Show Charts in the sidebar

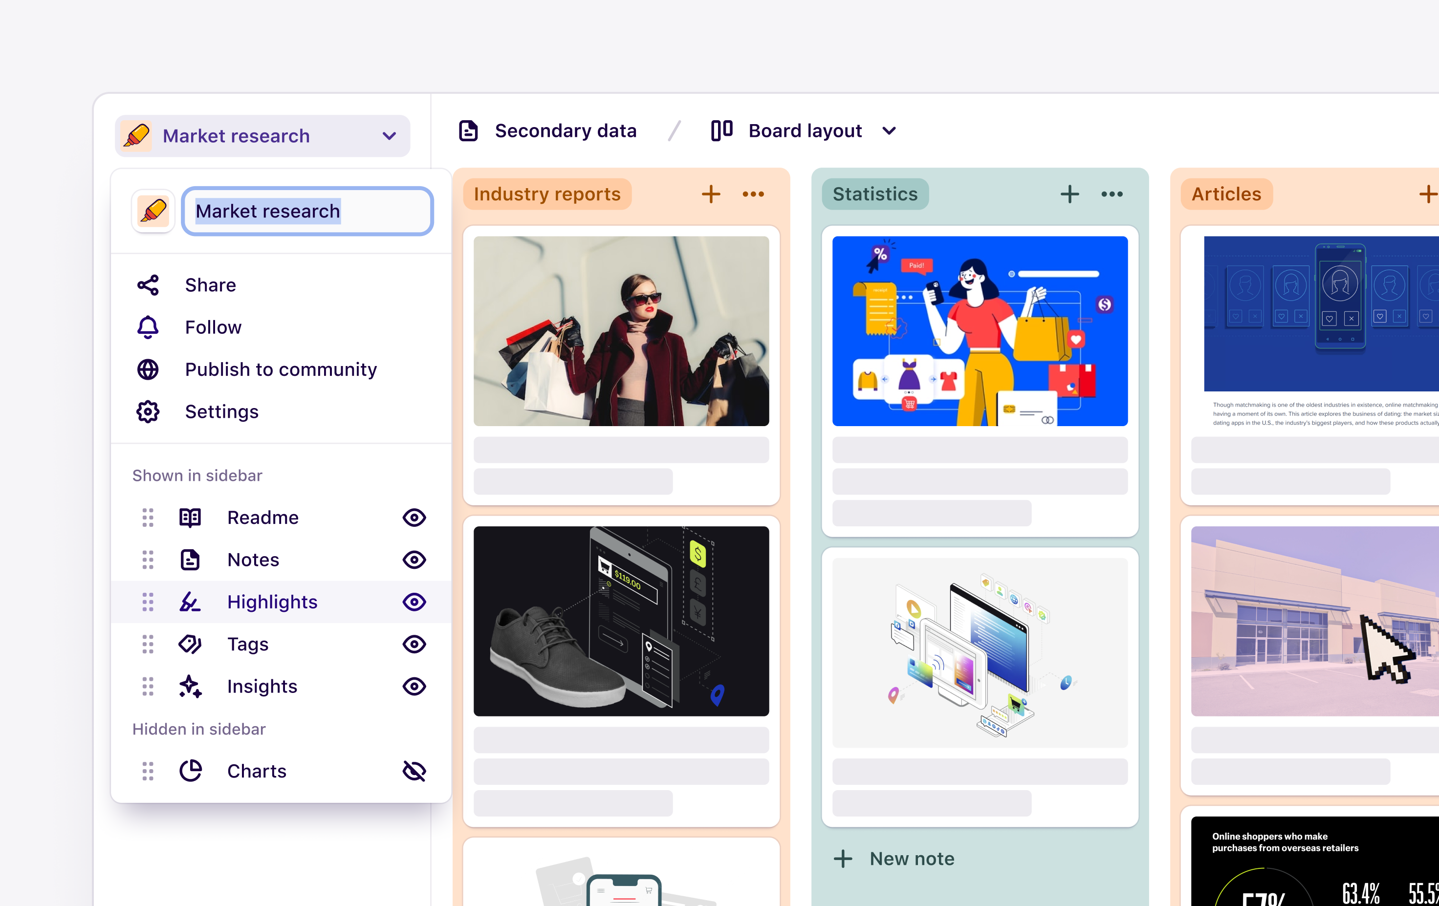414,771
